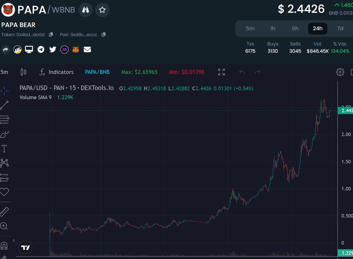353x259 pixels.
Task: Click the Buys 3130 statistic
Action: coord(273,47)
